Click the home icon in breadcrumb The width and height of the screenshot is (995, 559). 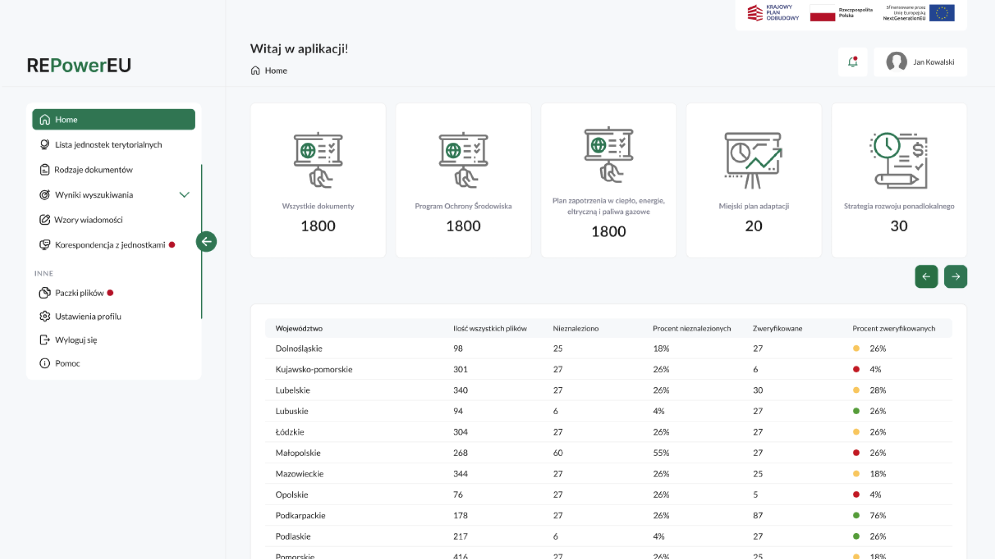coord(255,71)
